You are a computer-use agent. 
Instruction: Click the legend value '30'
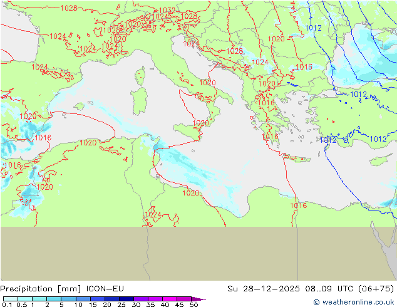click(136, 304)
